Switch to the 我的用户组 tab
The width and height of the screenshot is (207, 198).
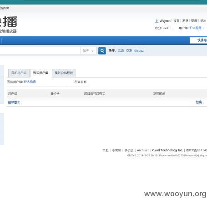pos(19,73)
